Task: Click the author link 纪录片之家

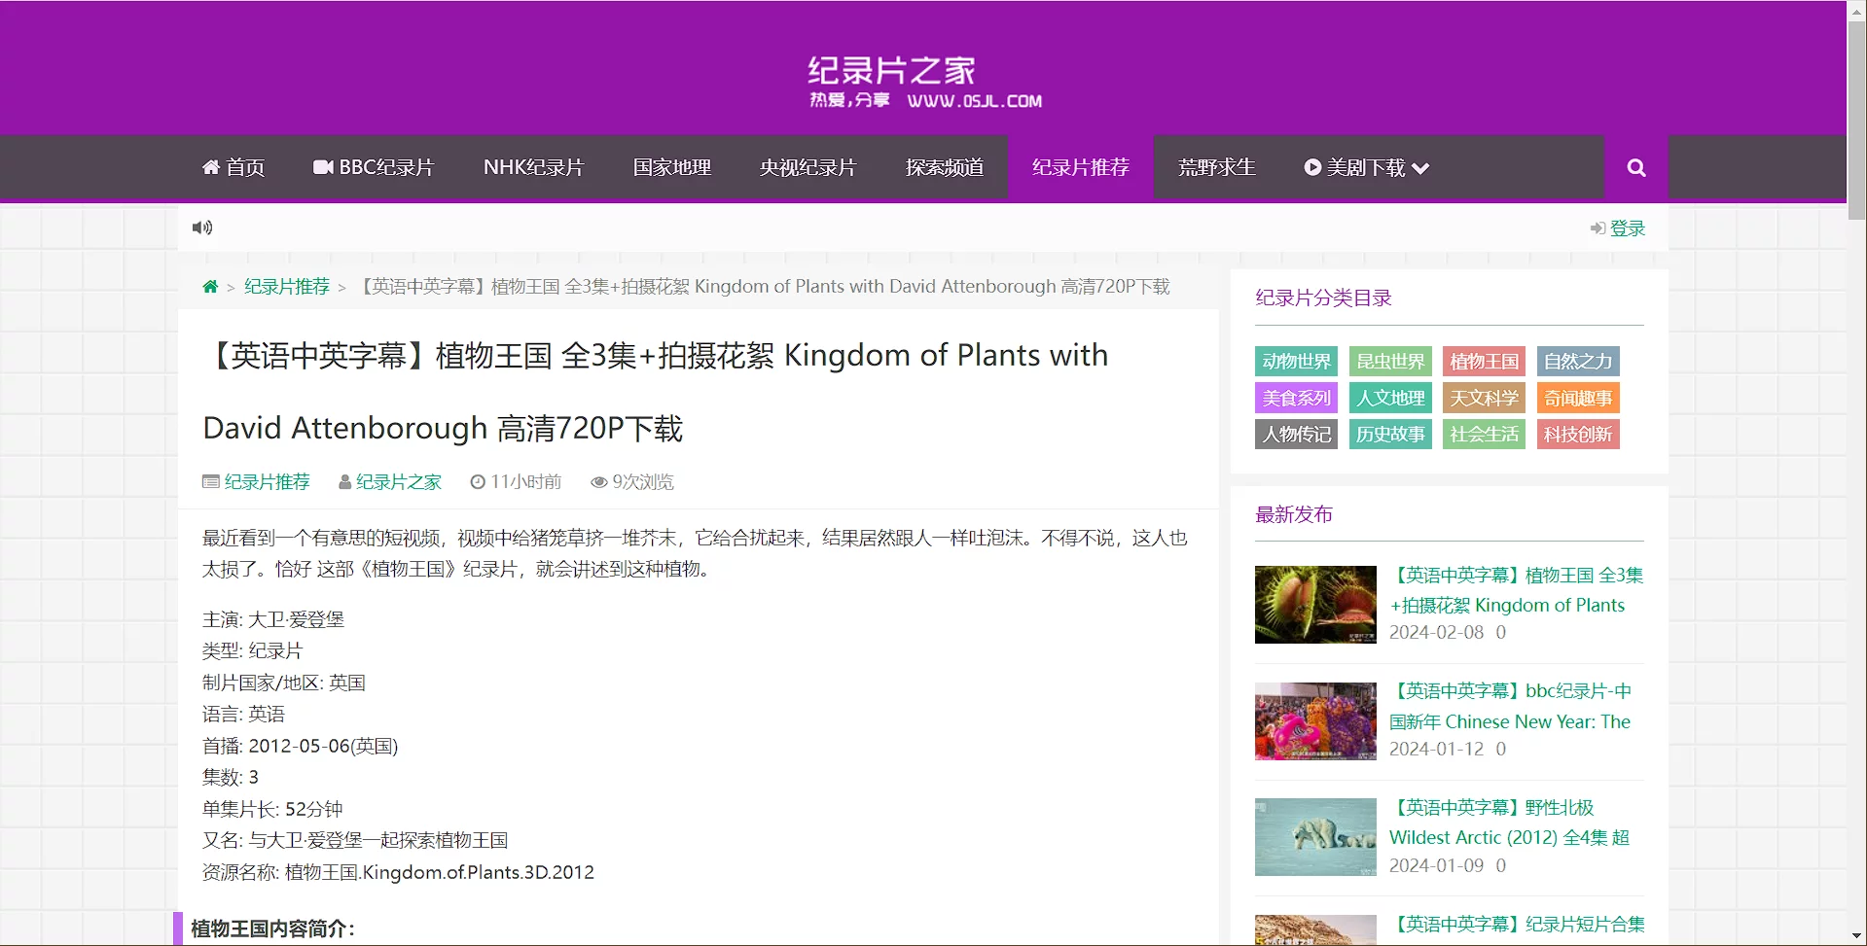Action: tap(398, 482)
